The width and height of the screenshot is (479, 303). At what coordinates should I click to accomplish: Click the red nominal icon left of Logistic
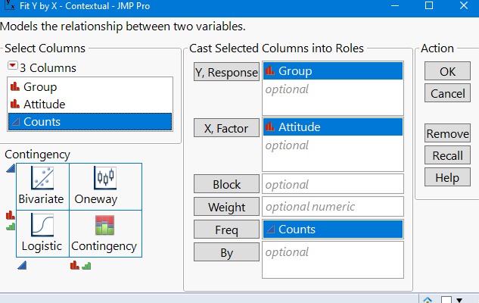coord(11,215)
